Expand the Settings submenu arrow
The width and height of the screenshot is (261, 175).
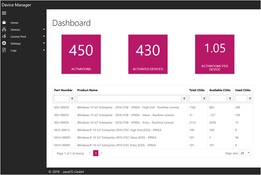click(x=44, y=43)
